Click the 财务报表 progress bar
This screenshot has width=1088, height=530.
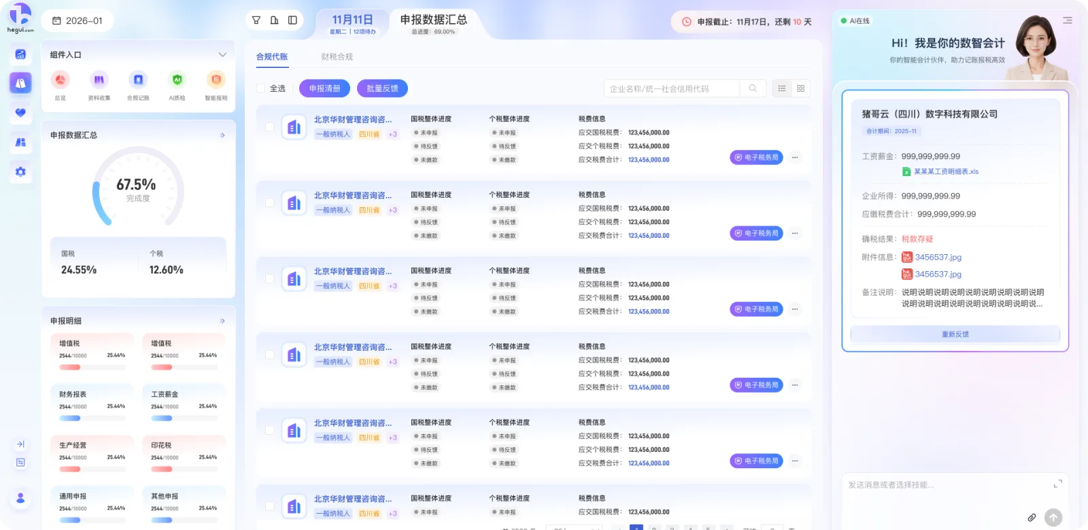[92, 419]
